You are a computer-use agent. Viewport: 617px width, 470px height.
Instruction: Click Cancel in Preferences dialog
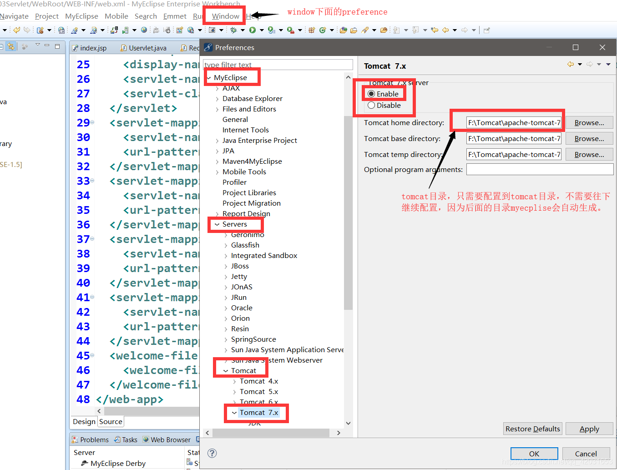pyautogui.click(x=586, y=454)
